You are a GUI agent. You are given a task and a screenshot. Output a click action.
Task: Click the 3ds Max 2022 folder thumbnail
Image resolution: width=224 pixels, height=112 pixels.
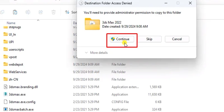[x=92, y=24]
